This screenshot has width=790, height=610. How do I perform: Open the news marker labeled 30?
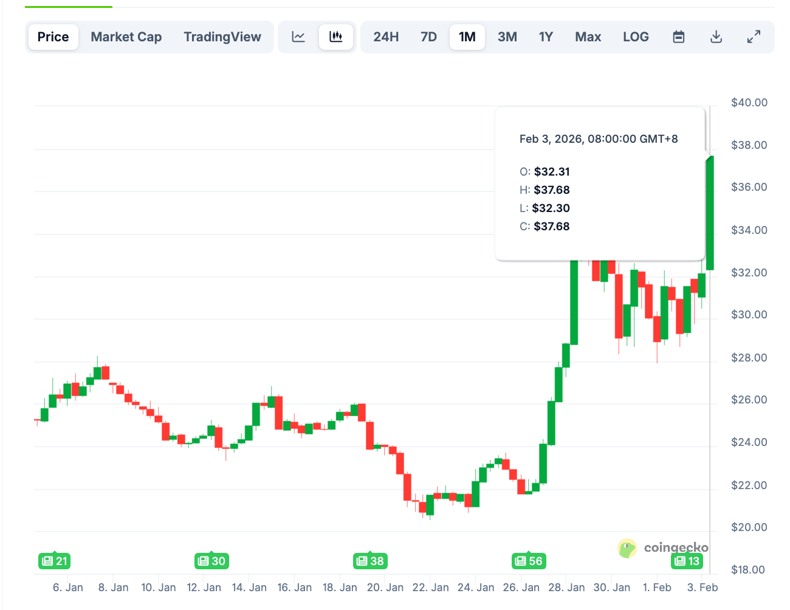click(211, 561)
